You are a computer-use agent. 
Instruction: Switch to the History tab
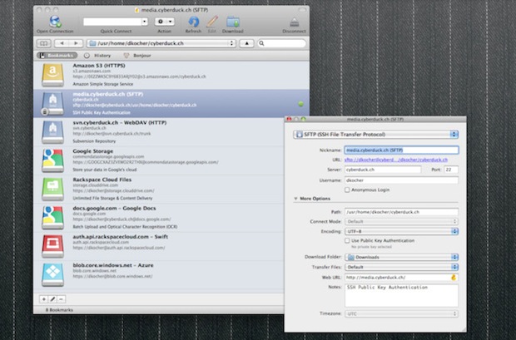coord(97,56)
